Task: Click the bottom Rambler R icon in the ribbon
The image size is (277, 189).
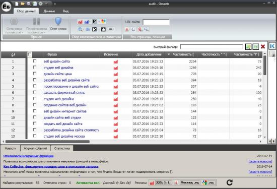Action: point(94,29)
